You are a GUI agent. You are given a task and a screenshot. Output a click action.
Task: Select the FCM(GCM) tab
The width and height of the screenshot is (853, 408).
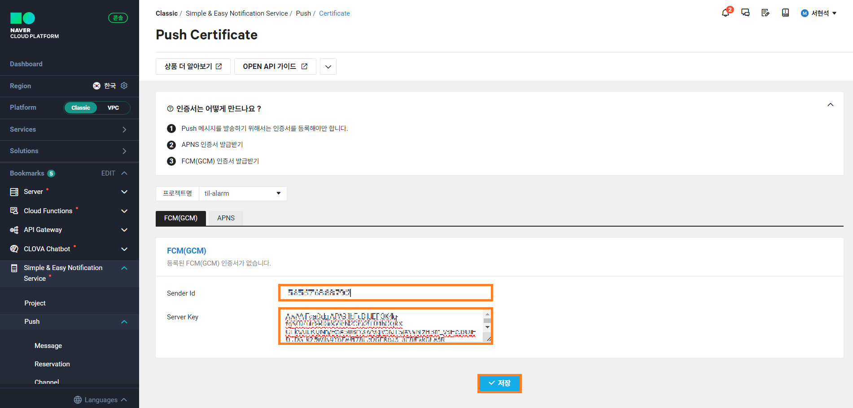pyautogui.click(x=181, y=218)
